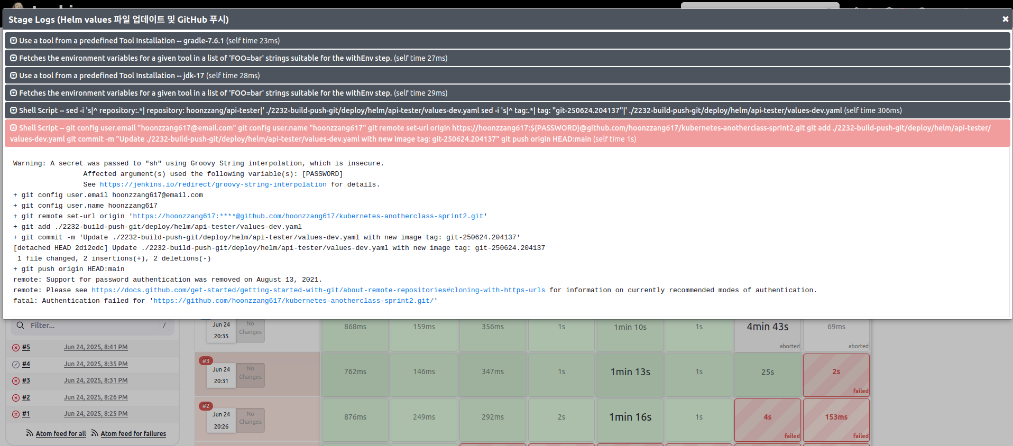Collapse the gradle-7.6.1 tool installation step
The width and height of the screenshot is (1013, 446).
[508, 41]
